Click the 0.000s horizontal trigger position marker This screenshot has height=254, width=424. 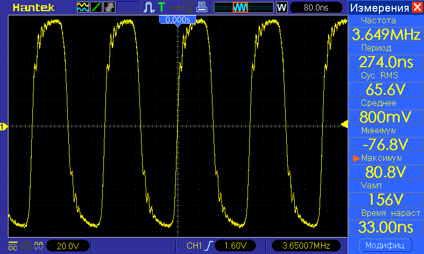(178, 20)
